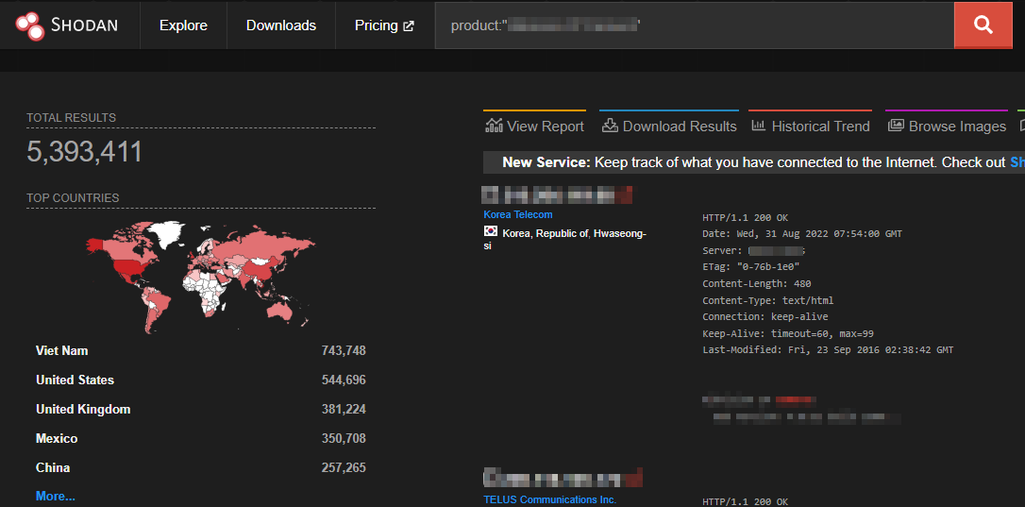Click the external link icon beside Pricing

pyautogui.click(x=409, y=26)
